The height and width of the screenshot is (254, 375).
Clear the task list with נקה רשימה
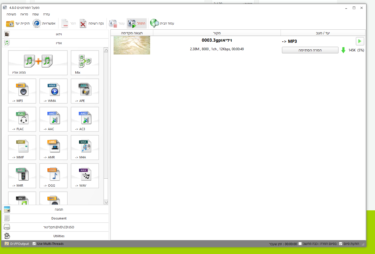click(x=91, y=23)
